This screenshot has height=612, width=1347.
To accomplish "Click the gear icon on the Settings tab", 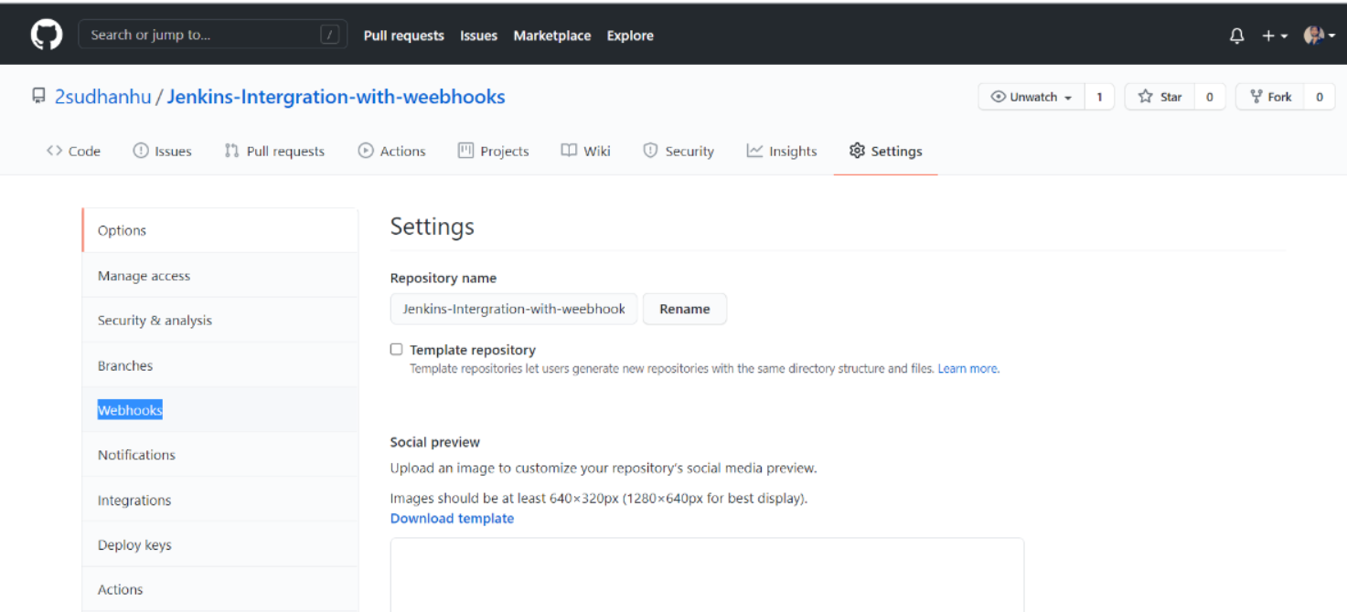I will [x=858, y=151].
